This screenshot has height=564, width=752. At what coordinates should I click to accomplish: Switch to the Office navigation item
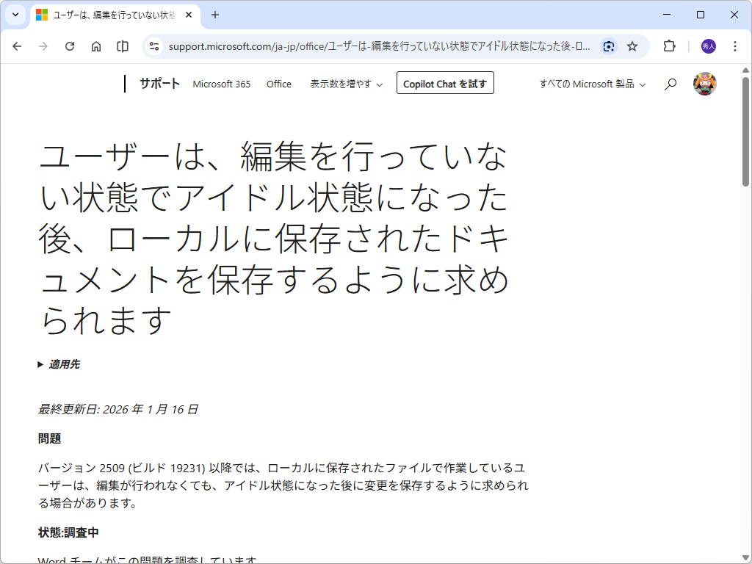point(278,84)
